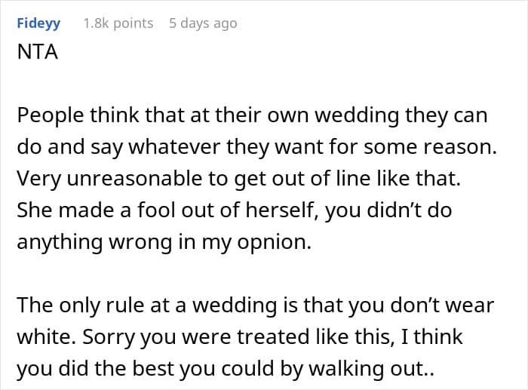Image resolution: width=528 pixels, height=390 pixels.
Task: Click the line starting 'People think that at'
Action: 252,115
